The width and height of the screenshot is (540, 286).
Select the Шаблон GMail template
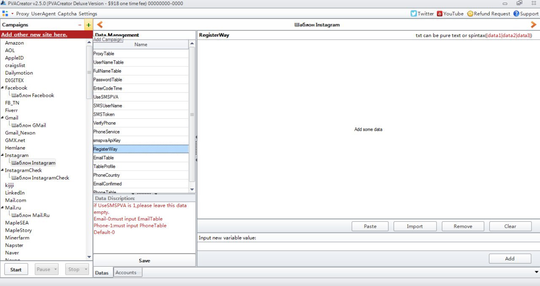click(29, 125)
